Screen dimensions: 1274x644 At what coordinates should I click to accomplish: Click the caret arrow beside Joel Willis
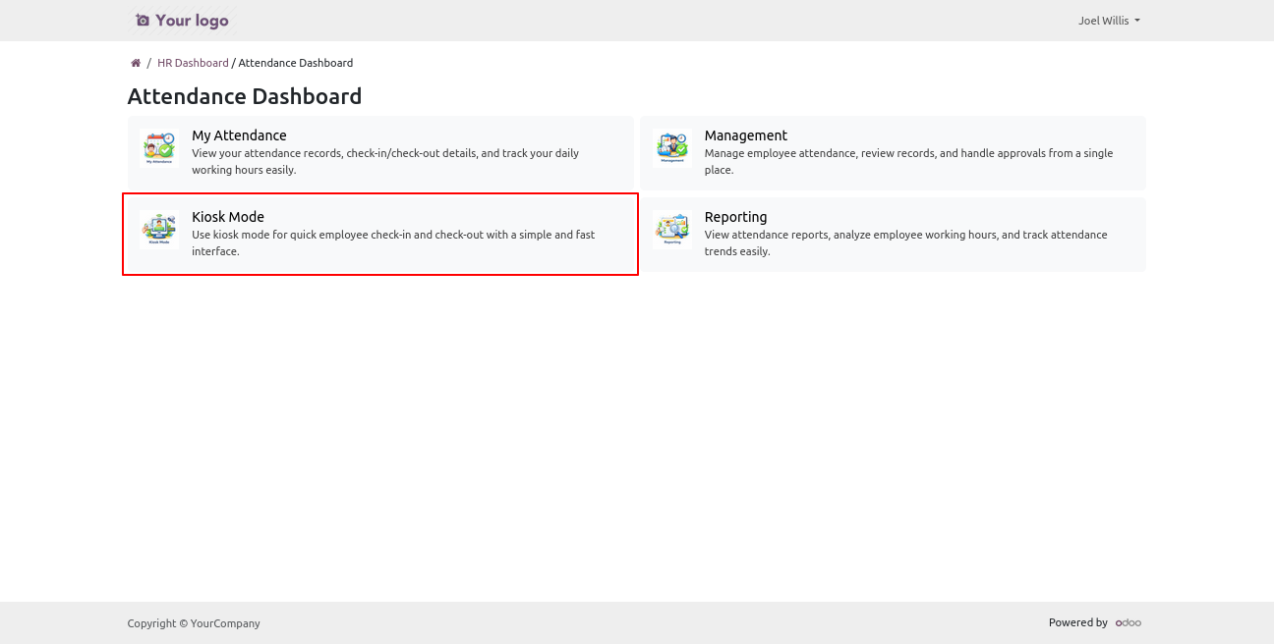point(1137,21)
